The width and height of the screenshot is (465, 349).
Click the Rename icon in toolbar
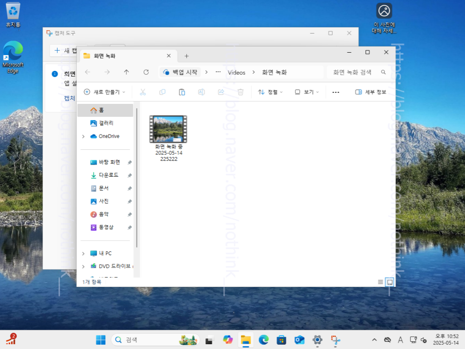[x=201, y=92]
